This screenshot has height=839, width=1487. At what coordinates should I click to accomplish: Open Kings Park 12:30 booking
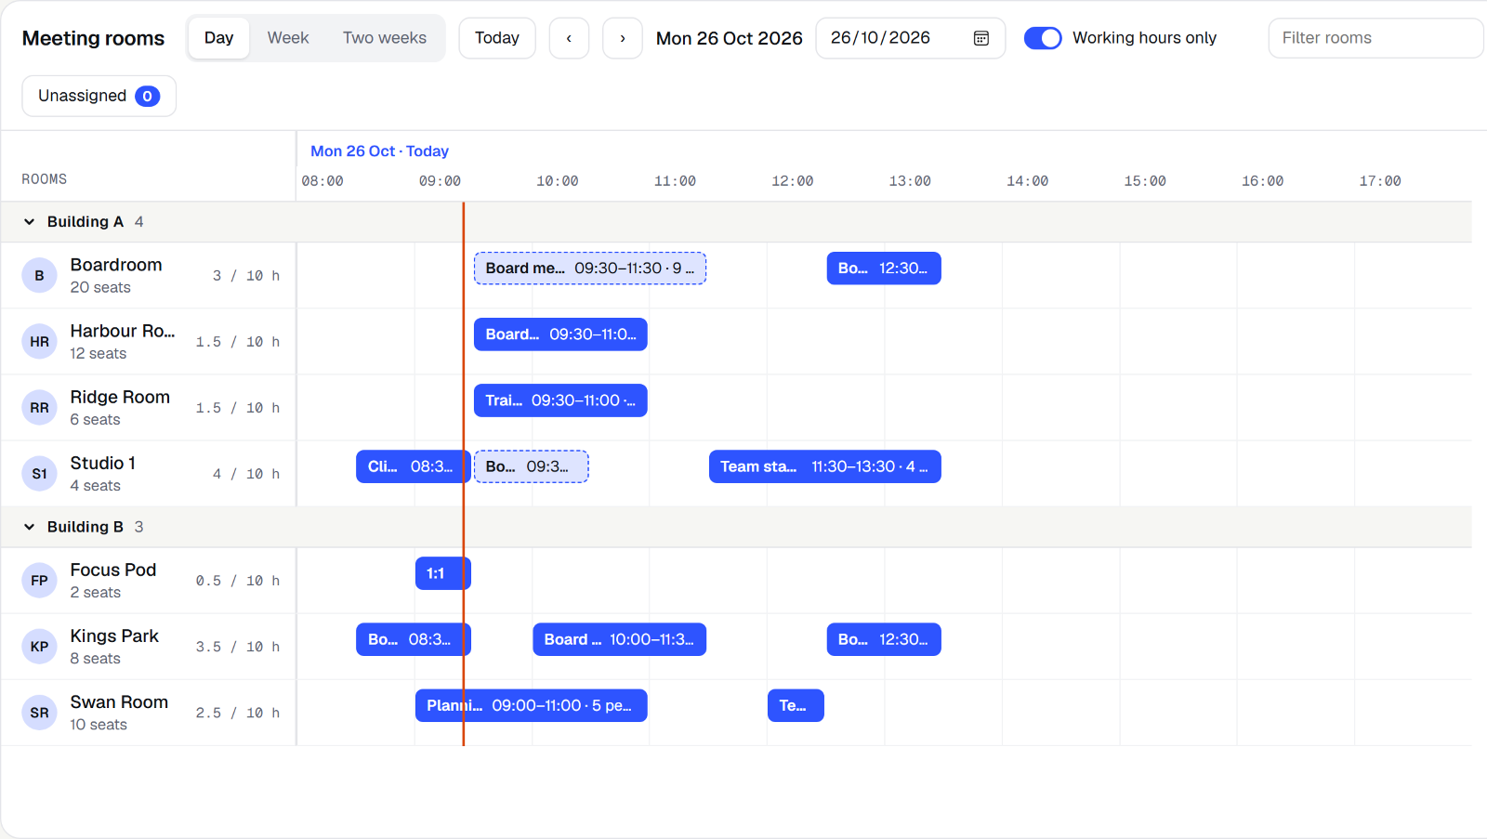[x=884, y=638]
